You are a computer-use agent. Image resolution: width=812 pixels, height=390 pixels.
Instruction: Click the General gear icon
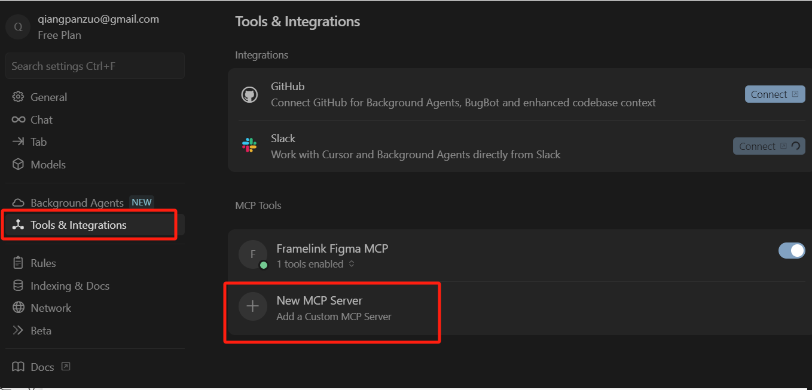pos(19,97)
